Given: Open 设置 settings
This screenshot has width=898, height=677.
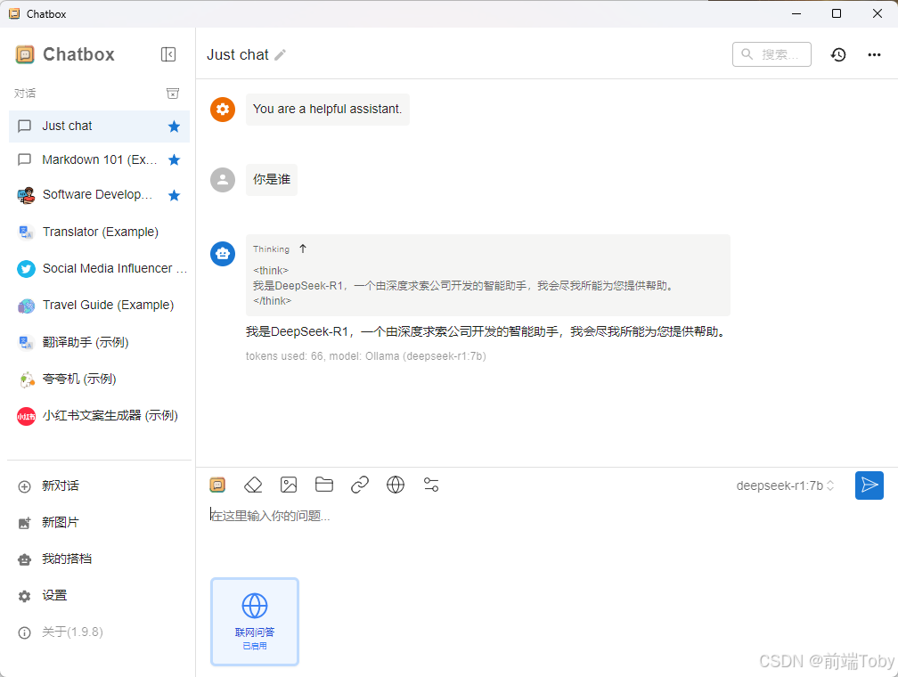Looking at the screenshot, I should click(x=99, y=596).
